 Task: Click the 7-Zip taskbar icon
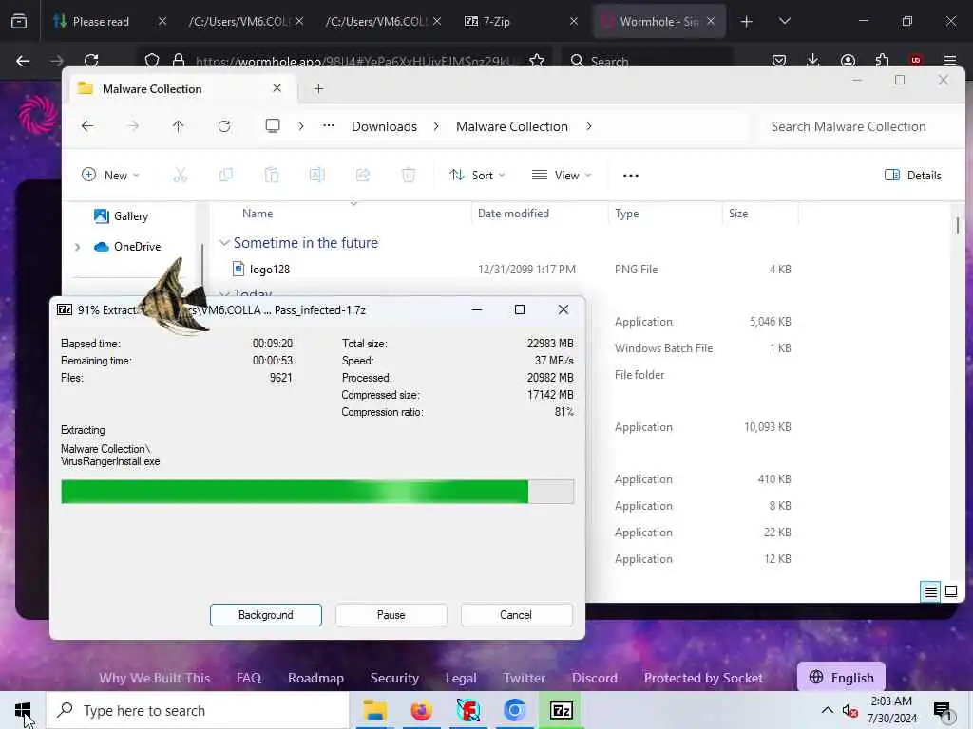pos(562,710)
